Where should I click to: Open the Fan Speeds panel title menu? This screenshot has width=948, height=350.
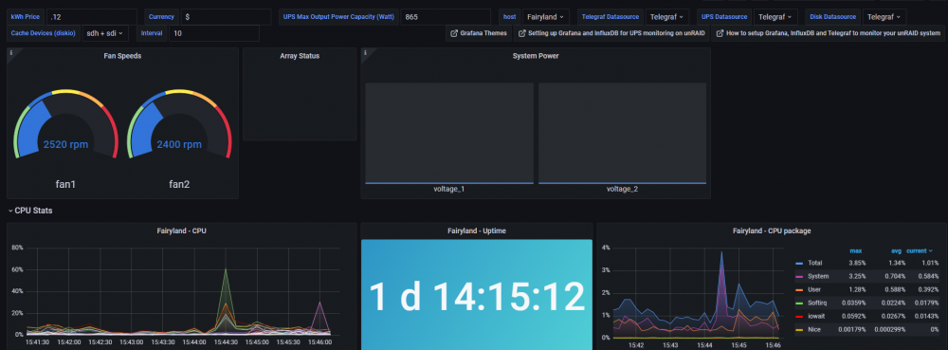[122, 56]
